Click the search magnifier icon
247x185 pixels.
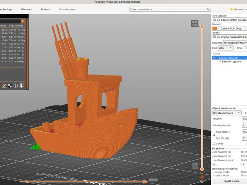point(208,9)
